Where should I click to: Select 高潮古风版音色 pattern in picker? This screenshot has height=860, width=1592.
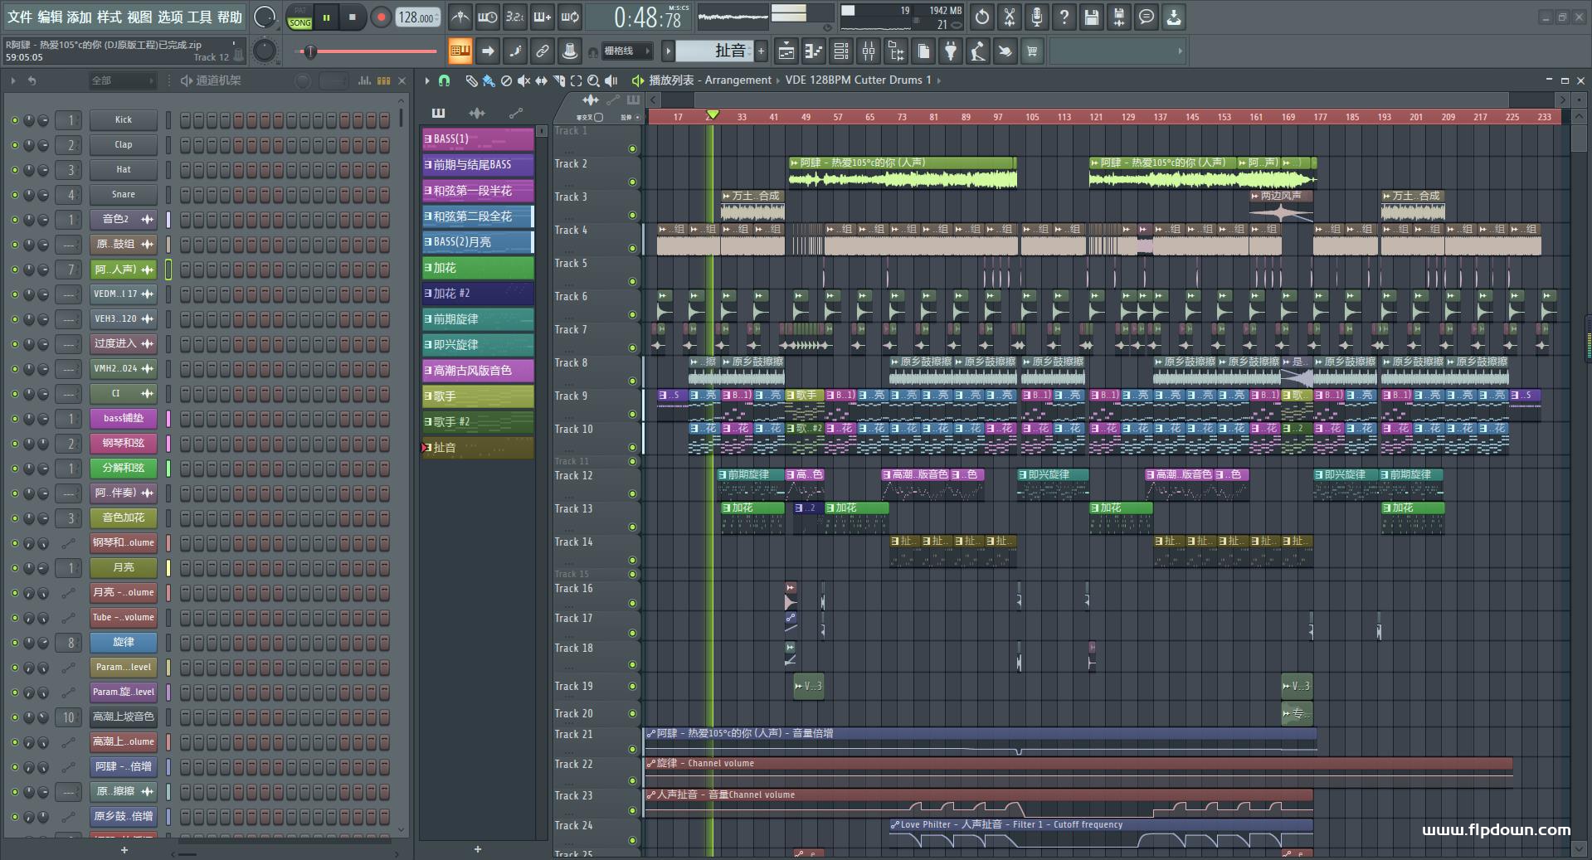(x=478, y=371)
